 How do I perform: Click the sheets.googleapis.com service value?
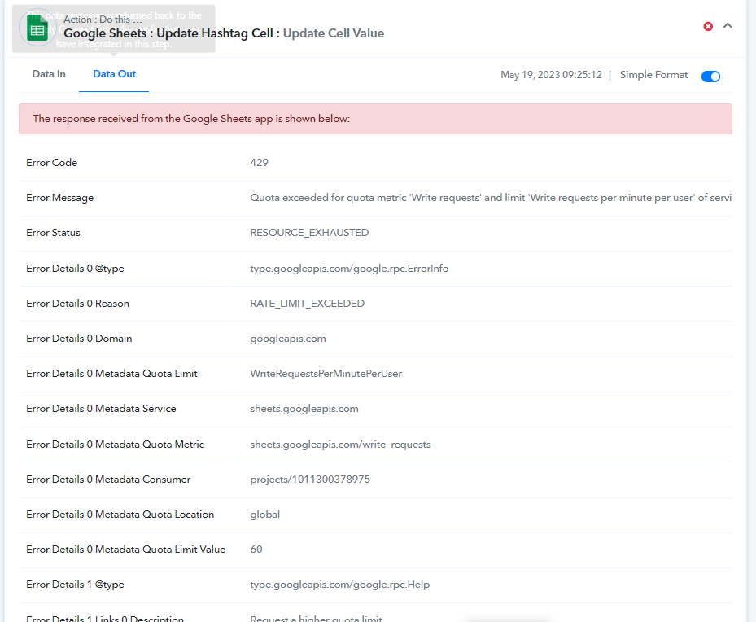point(304,409)
